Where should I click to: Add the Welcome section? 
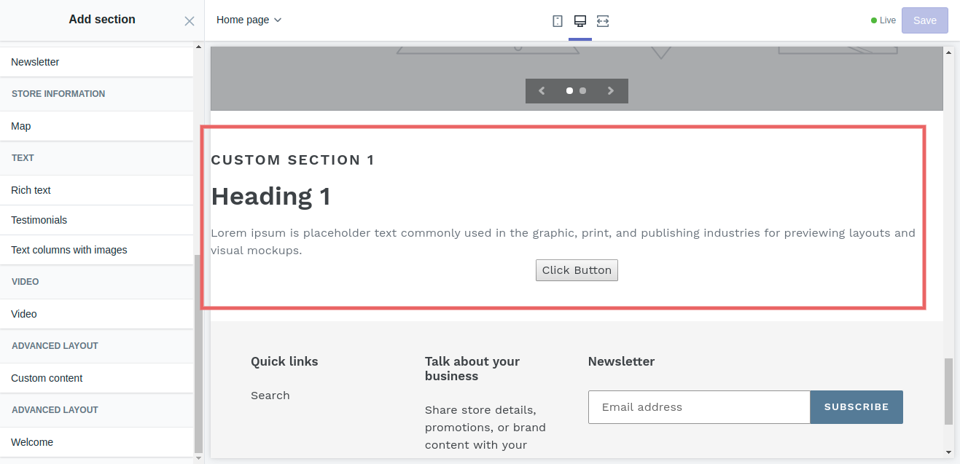[x=96, y=442]
